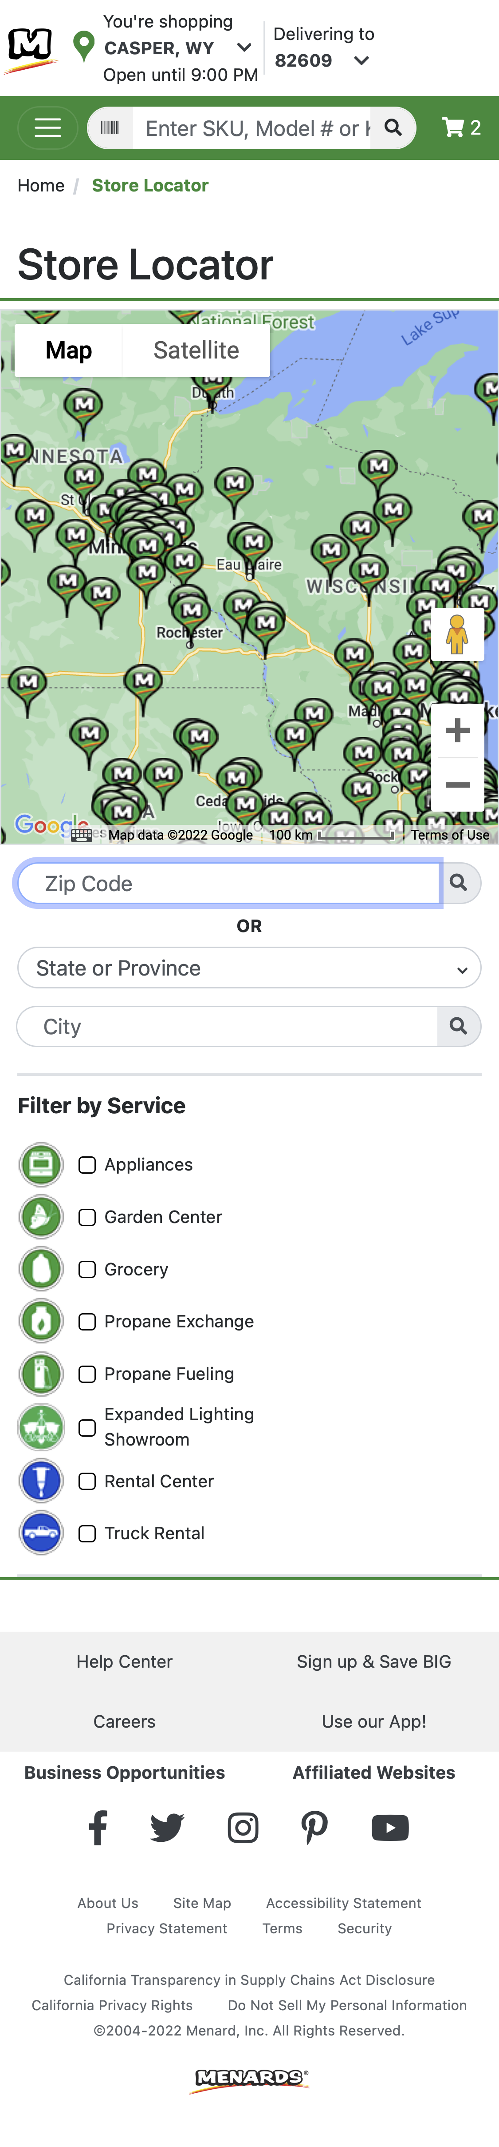Go to the Help Center
The width and height of the screenshot is (499, 2147).
(x=125, y=1662)
